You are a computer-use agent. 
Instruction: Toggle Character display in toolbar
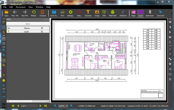[x=88, y=13]
